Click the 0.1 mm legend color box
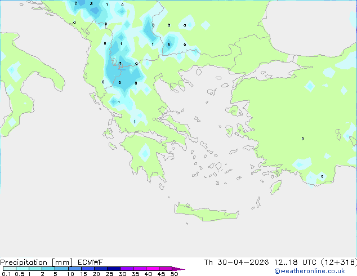The image size is (357, 276). tap(10, 269)
